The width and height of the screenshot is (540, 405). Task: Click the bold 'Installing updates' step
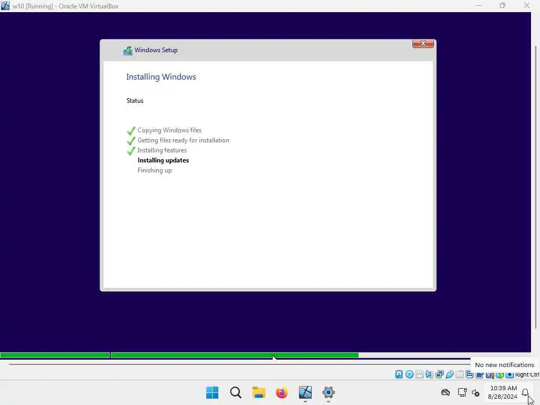[x=163, y=160]
